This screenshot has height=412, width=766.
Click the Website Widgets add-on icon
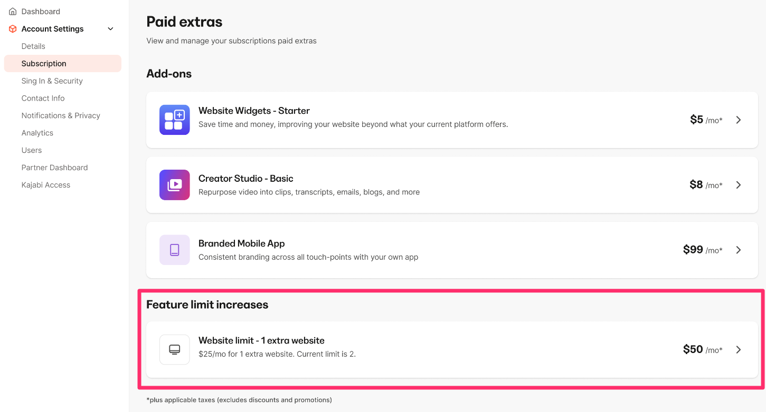(174, 120)
